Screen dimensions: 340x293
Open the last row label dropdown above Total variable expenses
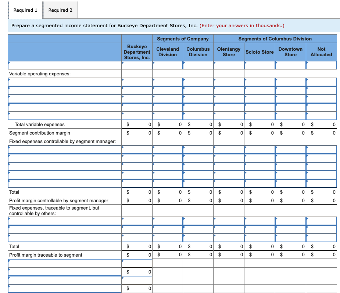[65, 116]
